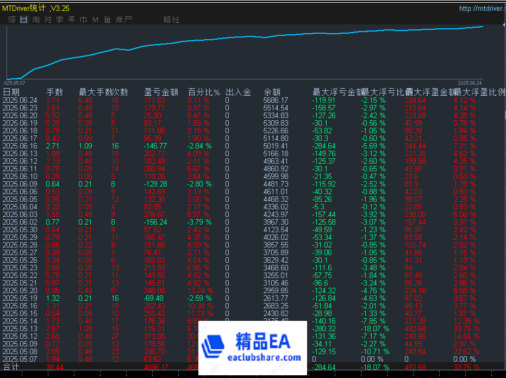Select the M tab
This screenshot has width=506, height=378.
pyautogui.click(x=95, y=20)
